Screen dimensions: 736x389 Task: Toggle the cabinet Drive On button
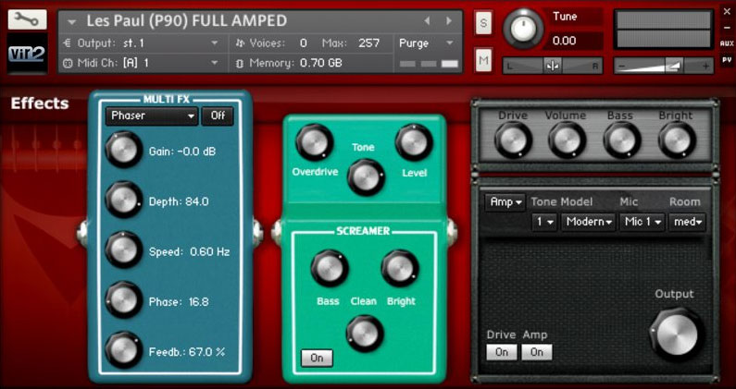[x=502, y=352]
